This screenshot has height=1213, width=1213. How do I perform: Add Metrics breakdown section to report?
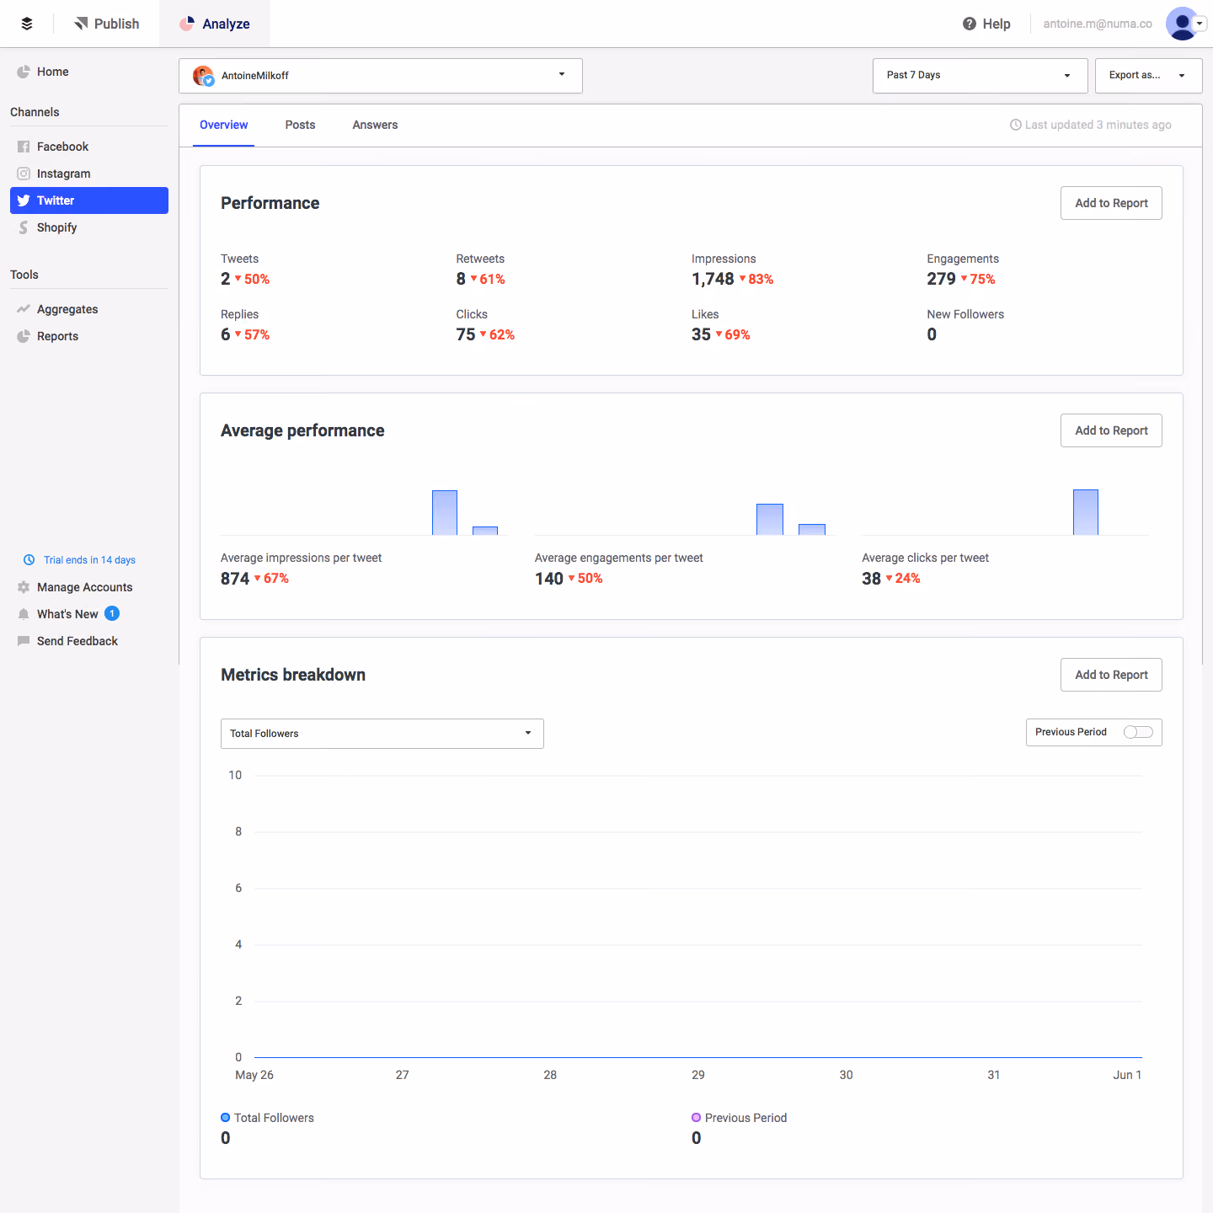[1111, 675]
